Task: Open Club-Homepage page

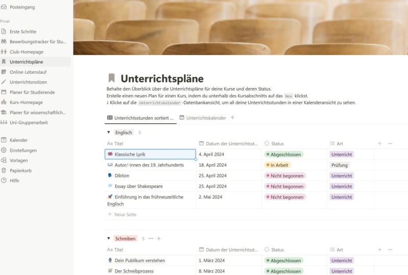Action: (26, 52)
